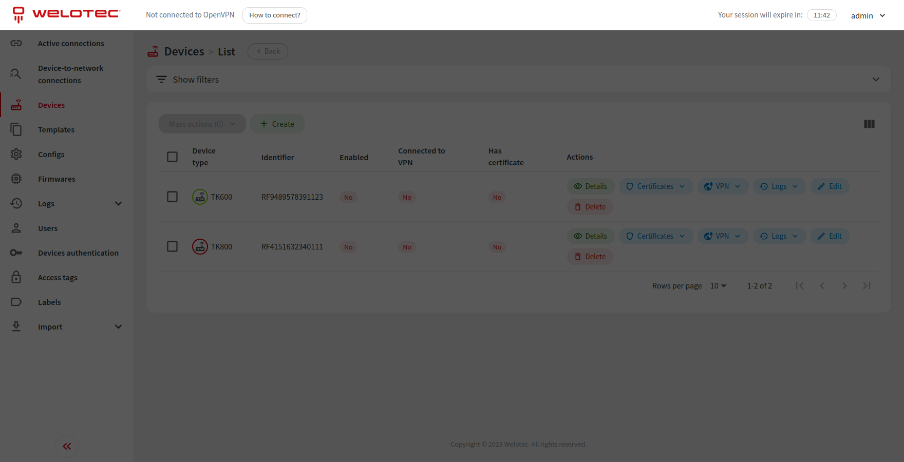The image size is (904, 462).
Task: Click the TK600 device type icon
Action: pyautogui.click(x=200, y=197)
